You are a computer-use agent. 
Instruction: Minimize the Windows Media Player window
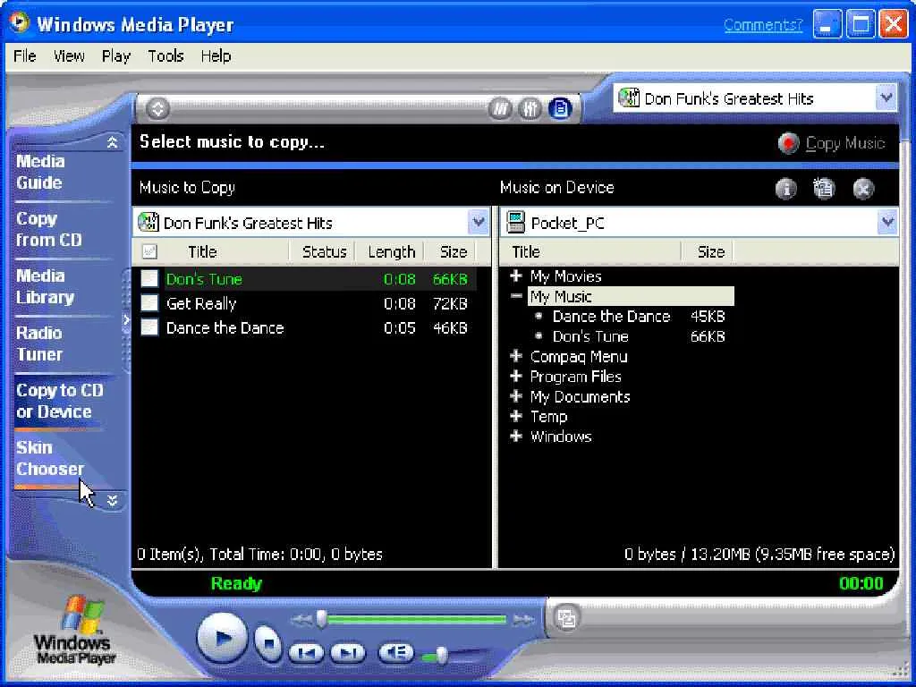(827, 24)
